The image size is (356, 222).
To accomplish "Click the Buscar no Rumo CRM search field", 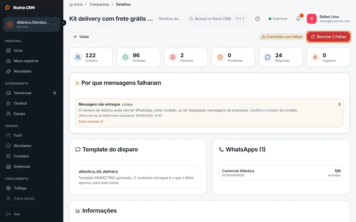I will tap(217, 19).
